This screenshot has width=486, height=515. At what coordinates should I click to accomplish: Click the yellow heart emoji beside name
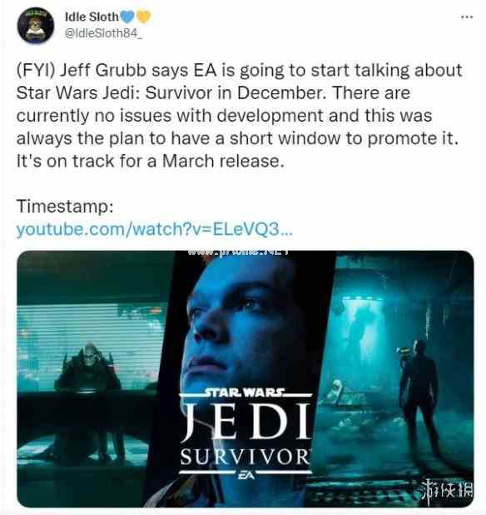click(143, 17)
